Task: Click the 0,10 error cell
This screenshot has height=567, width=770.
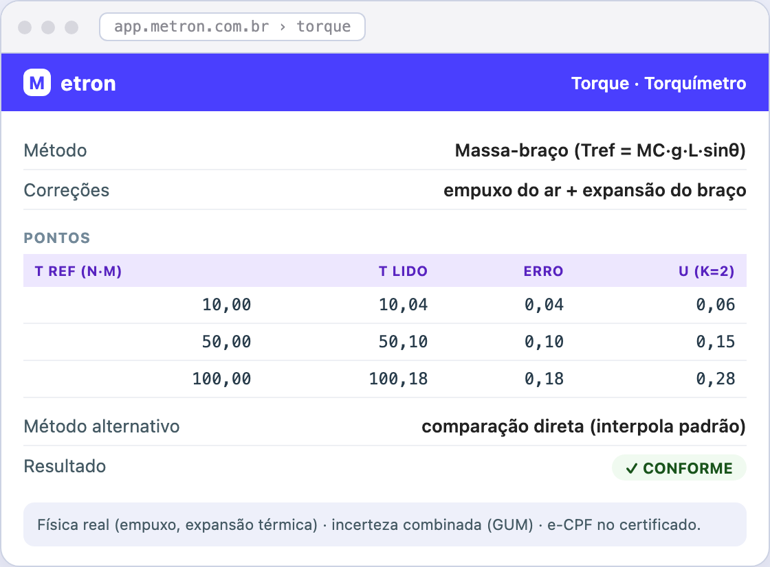Action: pos(544,341)
